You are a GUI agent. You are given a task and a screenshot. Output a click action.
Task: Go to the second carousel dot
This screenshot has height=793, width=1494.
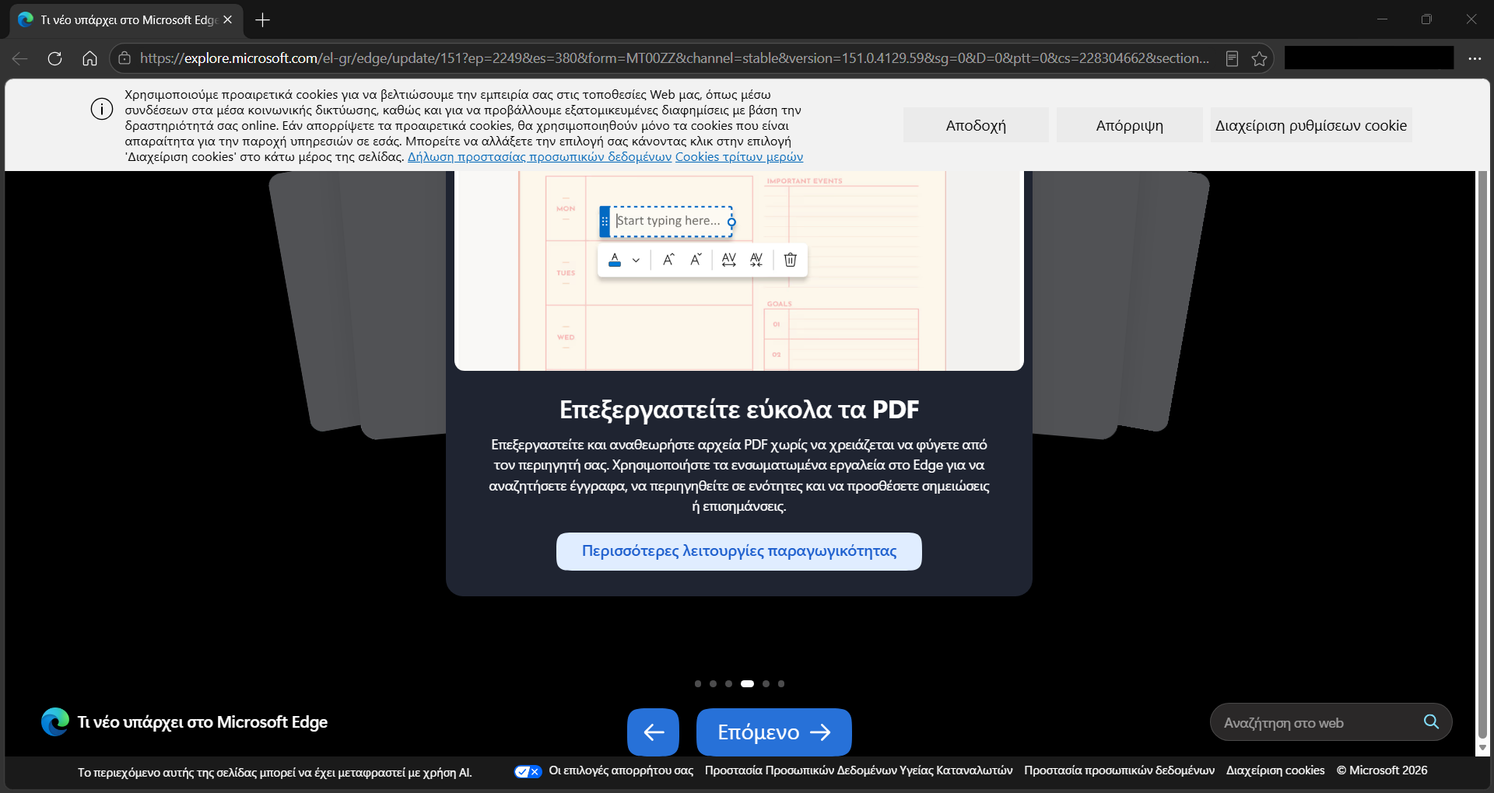[713, 684]
